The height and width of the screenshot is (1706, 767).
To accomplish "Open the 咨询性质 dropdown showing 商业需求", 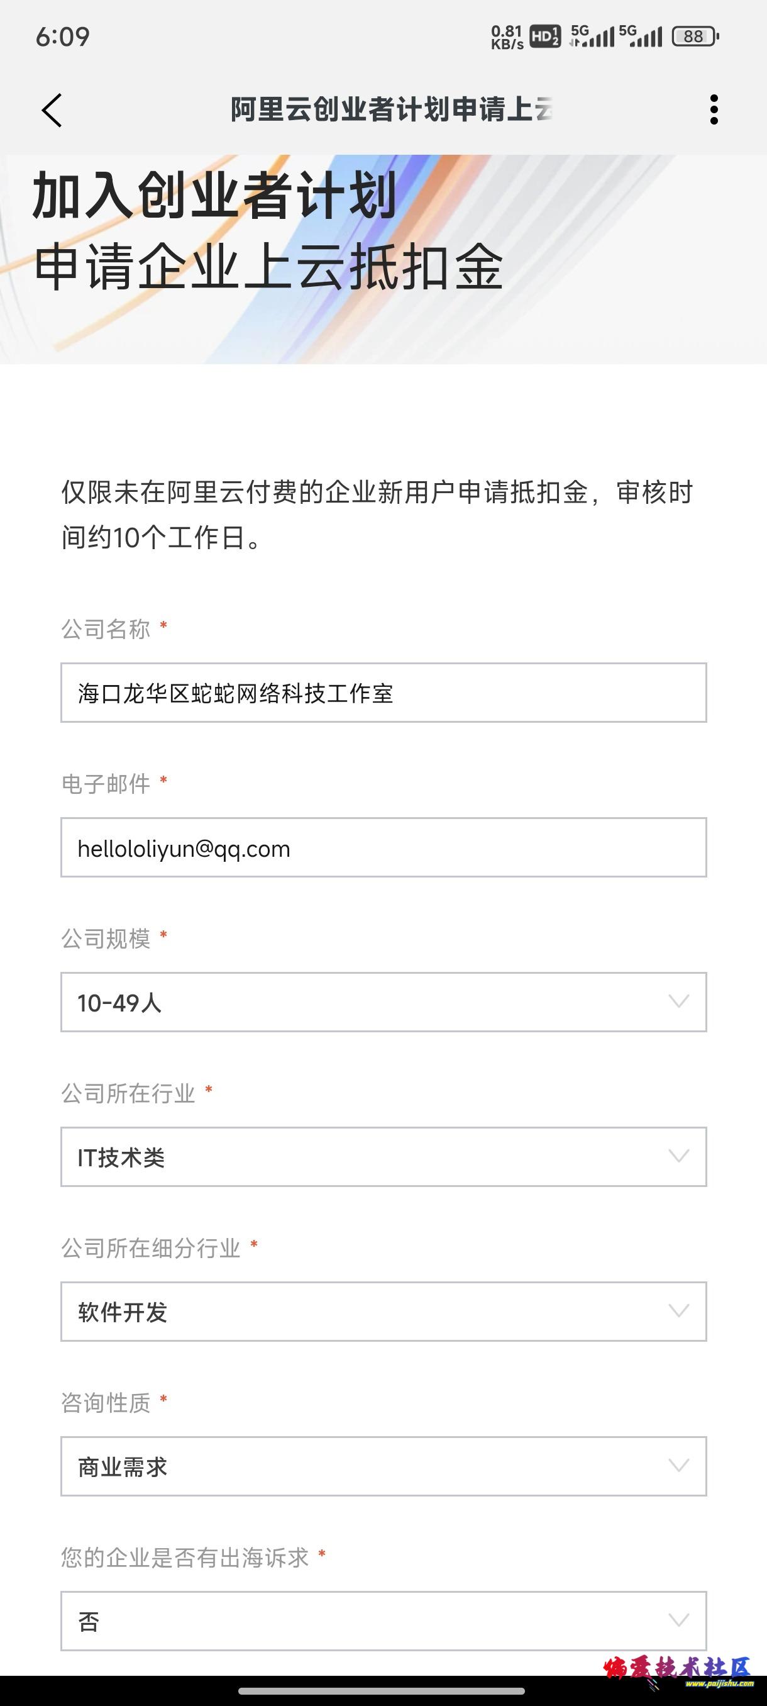I will [384, 1466].
